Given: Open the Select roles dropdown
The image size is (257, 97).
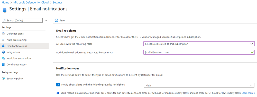Looking at the screenshot, I should [199, 44].
